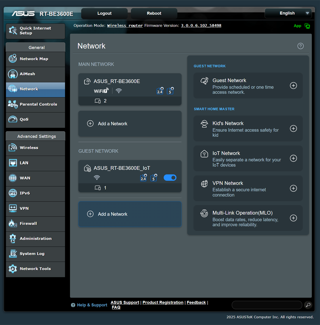Viewport: 320px width, 325px height.
Task: Expand Kid's Network plus button
Action: (x=293, y=129)
